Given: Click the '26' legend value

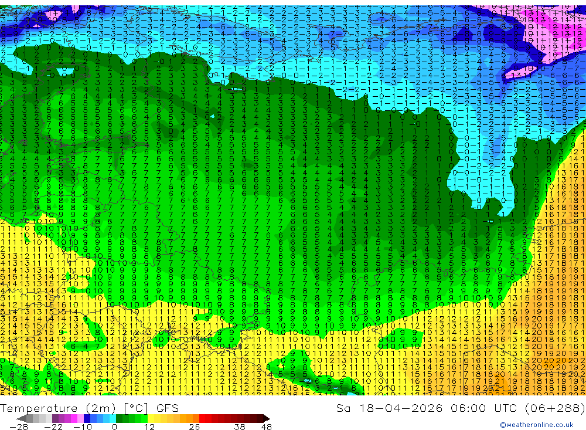Looking at the screenshot, I should (x=195, y=427).
